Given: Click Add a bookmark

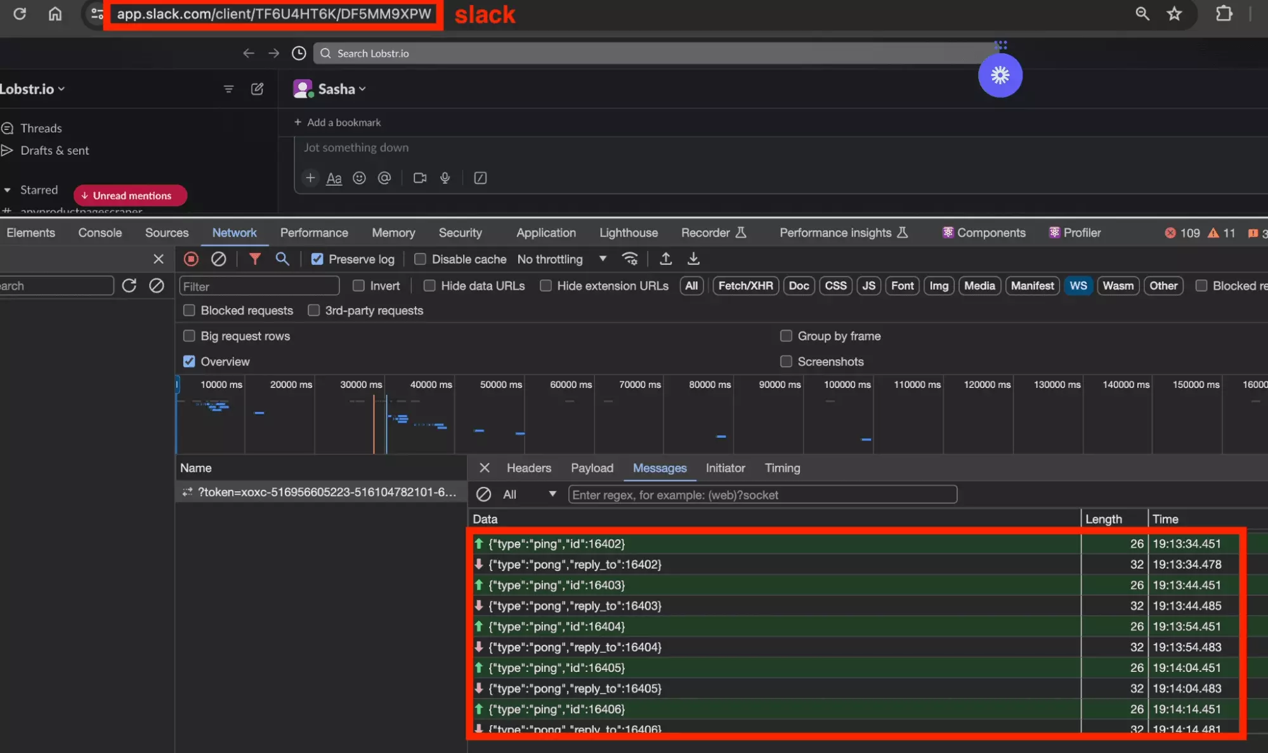Looking at the screenshot, I should coord(337,122).
